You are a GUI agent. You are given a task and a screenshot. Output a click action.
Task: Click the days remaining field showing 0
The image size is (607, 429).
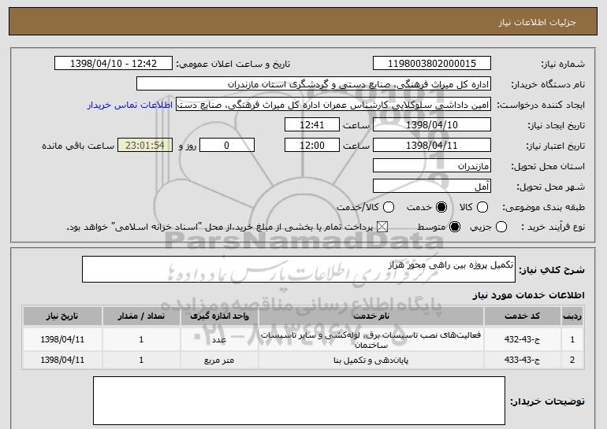(227, 146)
